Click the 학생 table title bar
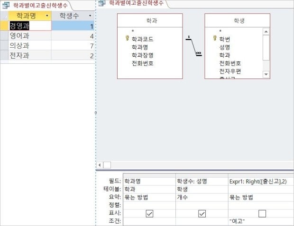 [238, 20]
